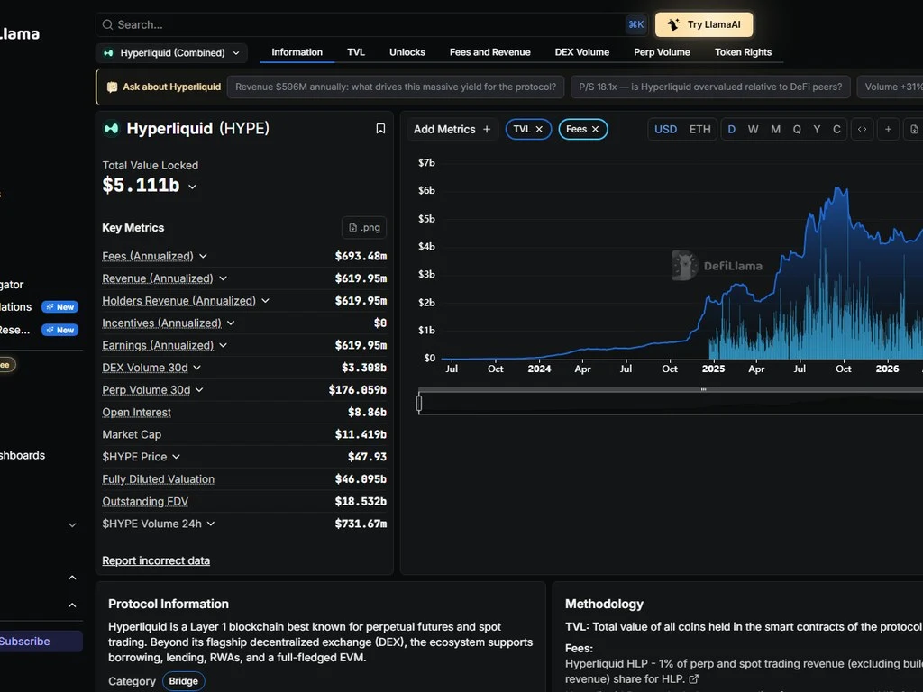
Task: Expand $HYPE Price details
Action: (x=176, y=457)
